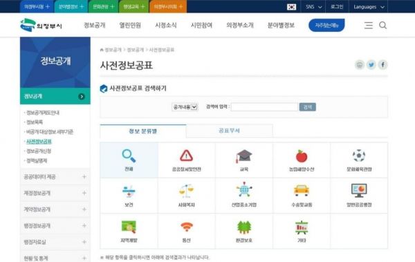Switch to the 정보 분류별 tab

pyautogui.click(x=143, y=131)
